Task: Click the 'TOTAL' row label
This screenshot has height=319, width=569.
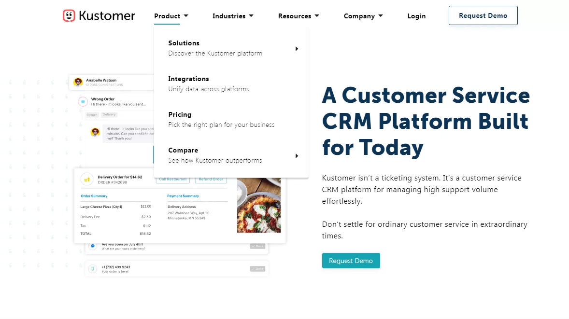Action: 86,234
